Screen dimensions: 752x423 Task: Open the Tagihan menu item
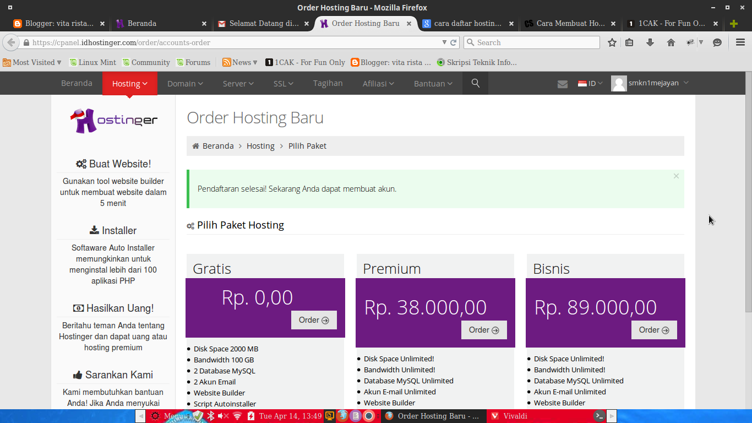pyautogui.click(x=328, y=83)
